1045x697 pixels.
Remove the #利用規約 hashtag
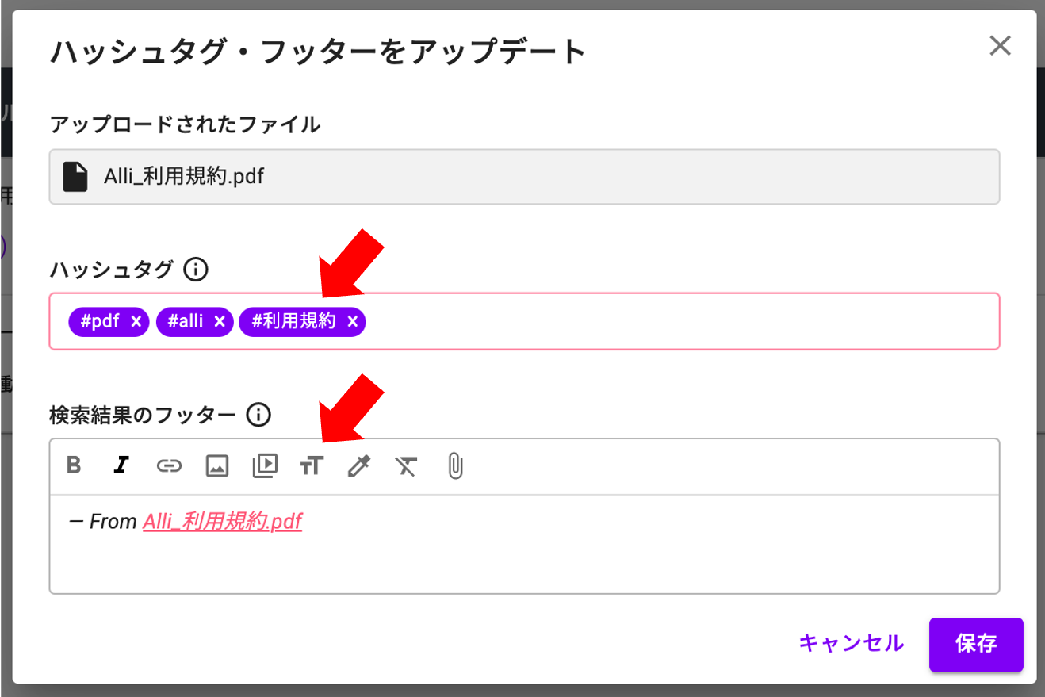(x=353, y=321)
